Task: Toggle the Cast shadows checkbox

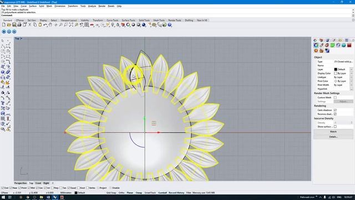Action: click(335, 110)
